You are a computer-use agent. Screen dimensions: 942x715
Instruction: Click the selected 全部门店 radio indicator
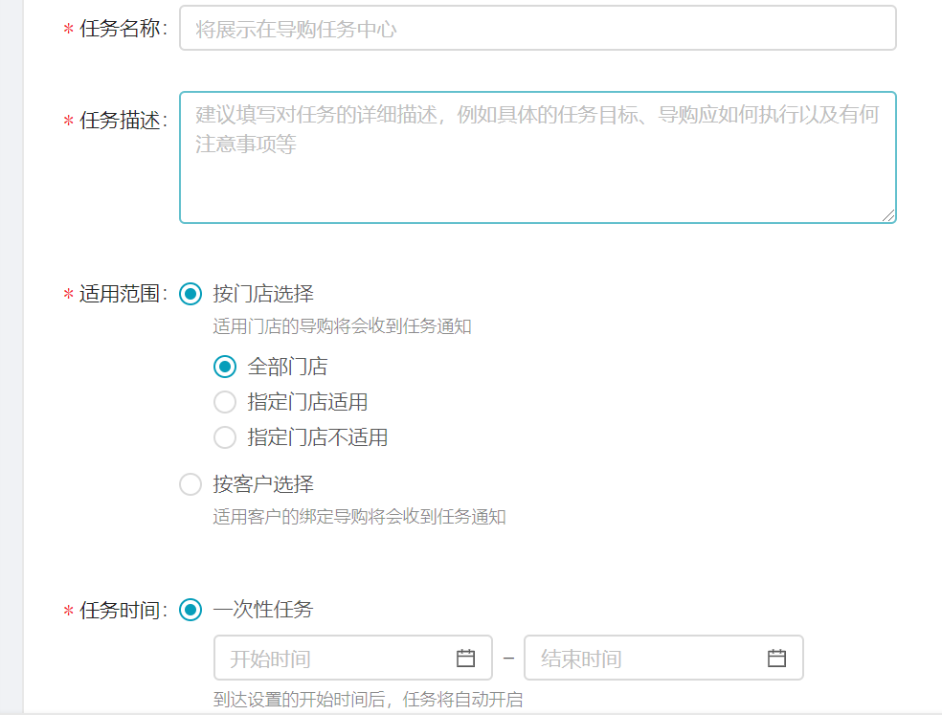click(x=225, y=367)
